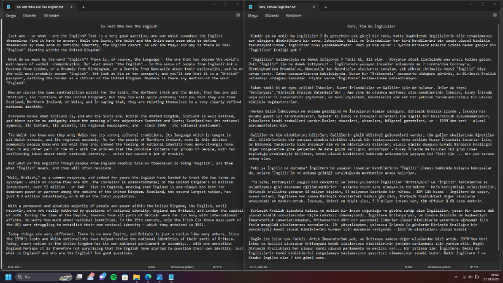Maximize the right Notepad window
Screen dimensions: 503x283
tap(483, 4)
